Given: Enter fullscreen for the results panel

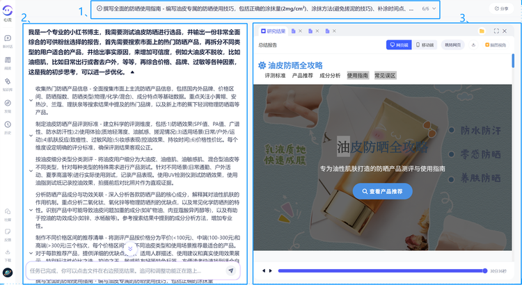Looking at the screenshot, I should click(496, 31).
